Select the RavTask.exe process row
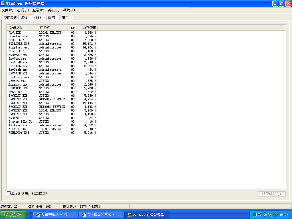Image resolution: width=292 pixels, height=219 pixels. pyautogui.click(x=53, y=70)
